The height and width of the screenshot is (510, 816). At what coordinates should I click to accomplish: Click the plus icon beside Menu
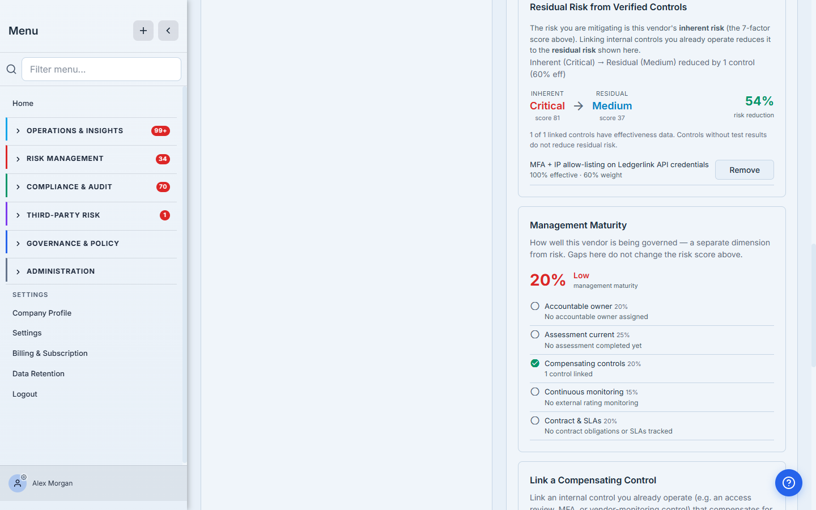pyautogui.click(x=143, y=31)
